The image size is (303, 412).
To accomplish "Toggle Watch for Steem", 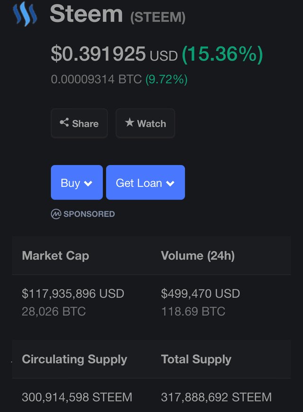I will click(x=145, y=123).
